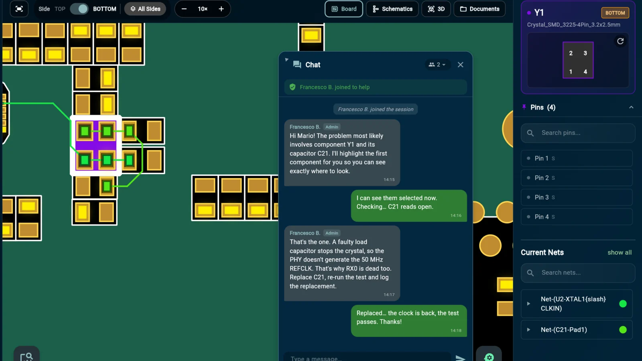Collapse the Pins (4) section
642x361 pixels.
click(x=631, y=107)
